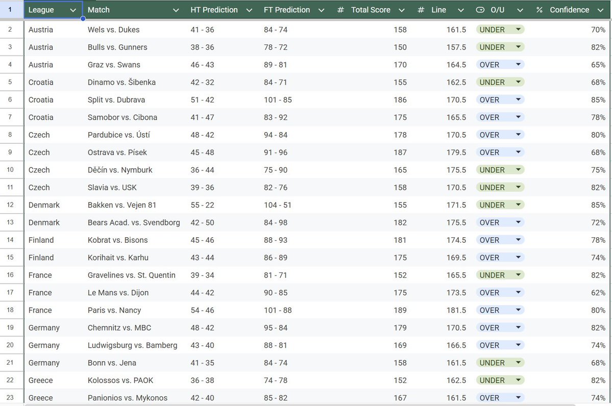This screenshot has height=406, width=612.
Task: Open the Line column filter dropdown
Action: [461, 10]
